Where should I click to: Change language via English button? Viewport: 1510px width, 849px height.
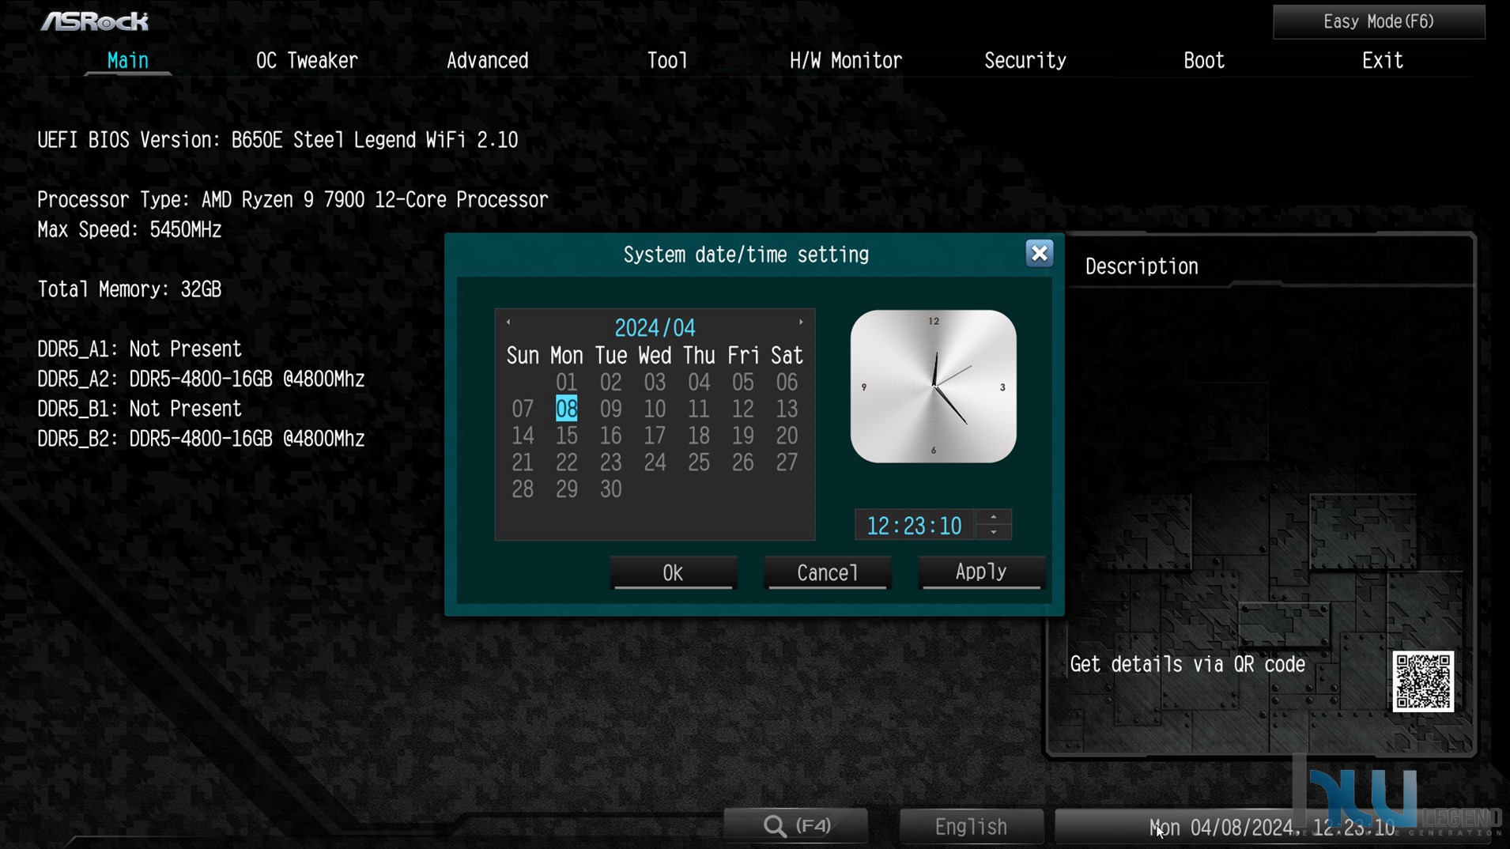[x=971, y=826]
